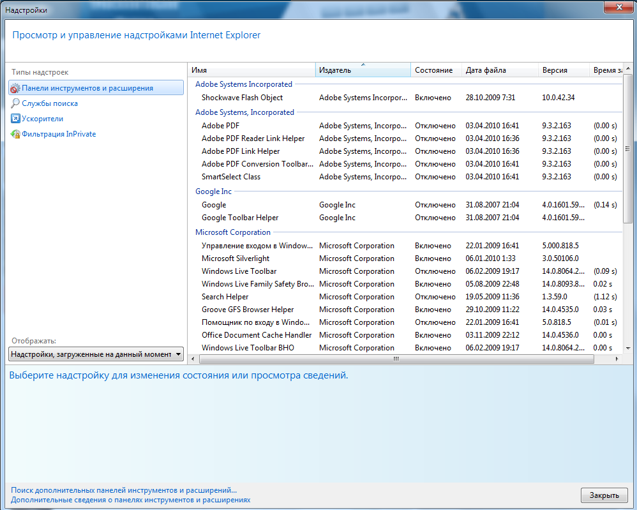Click Отключено status in the SmartSelect Class row
637x510 pixels.
435,177
